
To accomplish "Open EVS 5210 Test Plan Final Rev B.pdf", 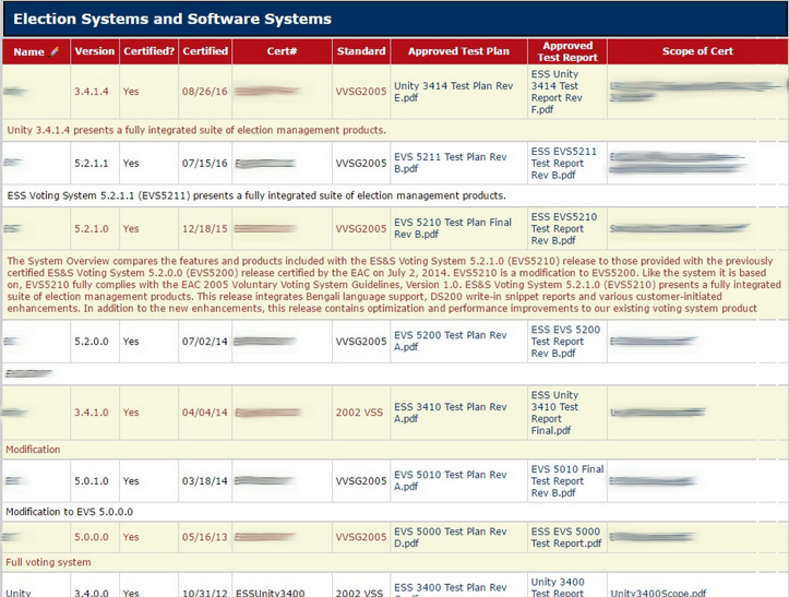I will coord(452,228).
